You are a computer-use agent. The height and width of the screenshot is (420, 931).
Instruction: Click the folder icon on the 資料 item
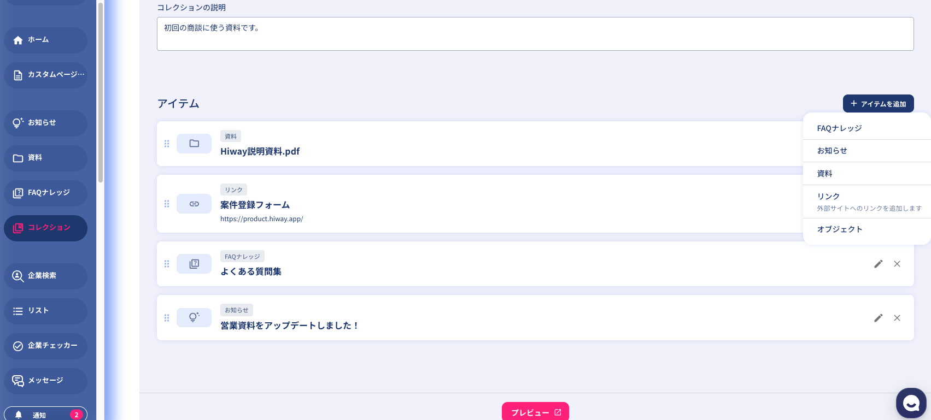[194, 144]
